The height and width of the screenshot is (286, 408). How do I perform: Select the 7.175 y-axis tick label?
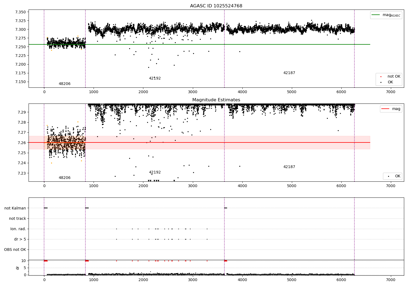tap(20, 73)
